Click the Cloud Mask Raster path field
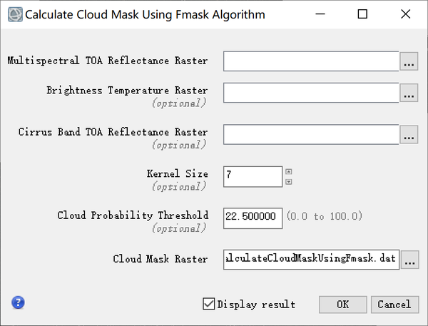This screenshot has width=428, height=326. pyautogui.click(x=310, y=260)
